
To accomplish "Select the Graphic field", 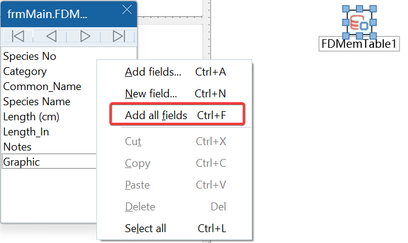I will coord(21,162).
